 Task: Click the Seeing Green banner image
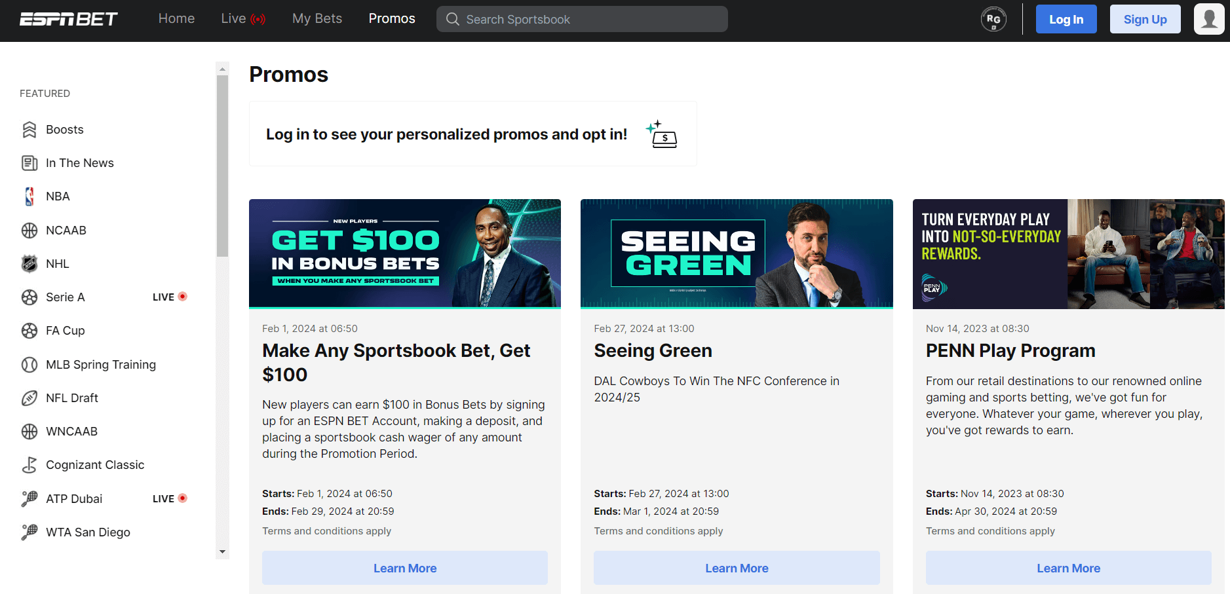(737, 253)
